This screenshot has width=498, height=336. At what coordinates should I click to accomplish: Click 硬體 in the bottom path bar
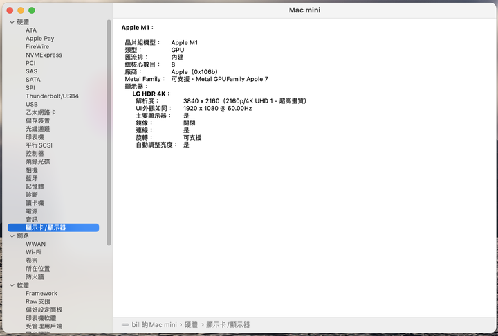(x=191, y=325)
